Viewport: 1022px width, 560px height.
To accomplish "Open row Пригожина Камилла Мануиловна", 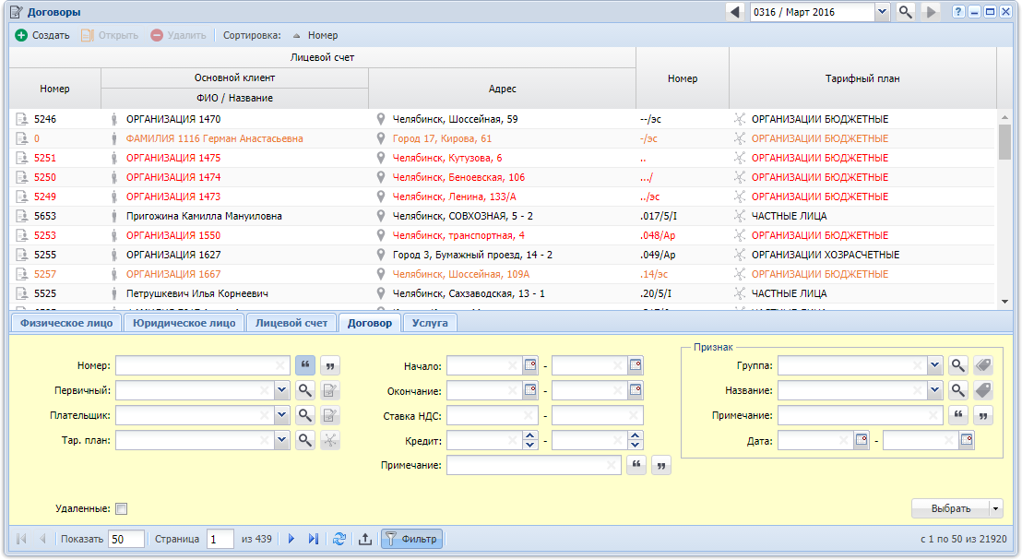I will 502,216.
